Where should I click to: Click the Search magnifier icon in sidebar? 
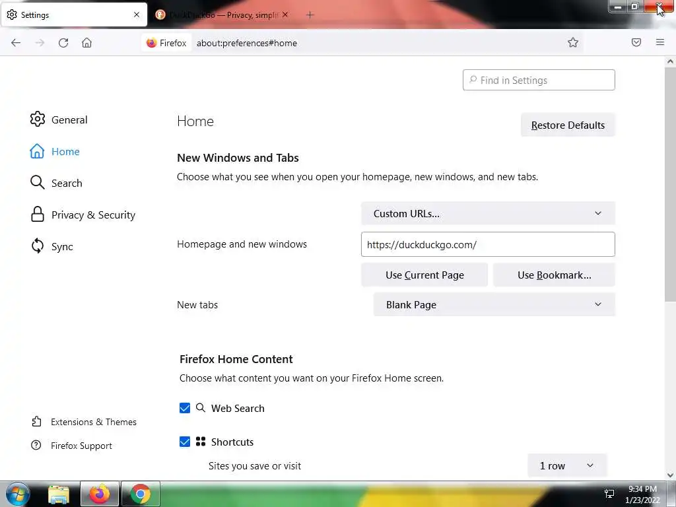(x=38, y=182)
